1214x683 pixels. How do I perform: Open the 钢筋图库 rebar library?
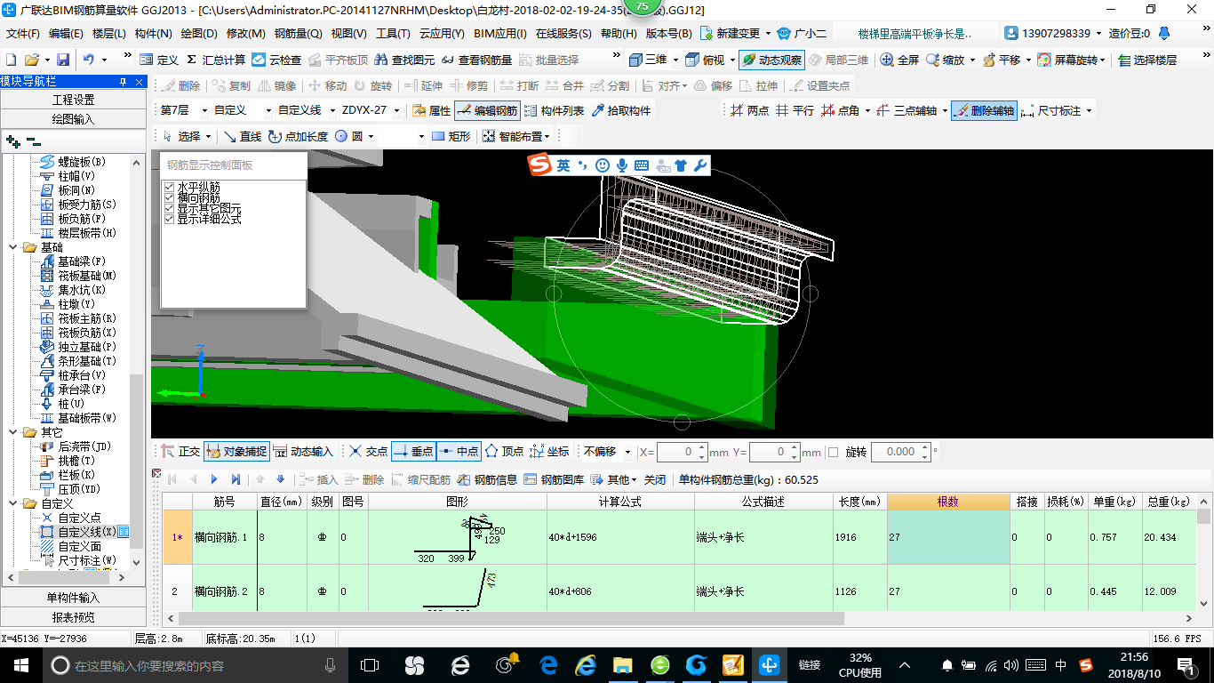pos(554,479)
